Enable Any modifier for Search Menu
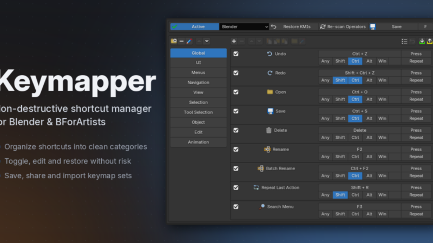This screenshot has height=243, width=433. (x=325, y=214)
